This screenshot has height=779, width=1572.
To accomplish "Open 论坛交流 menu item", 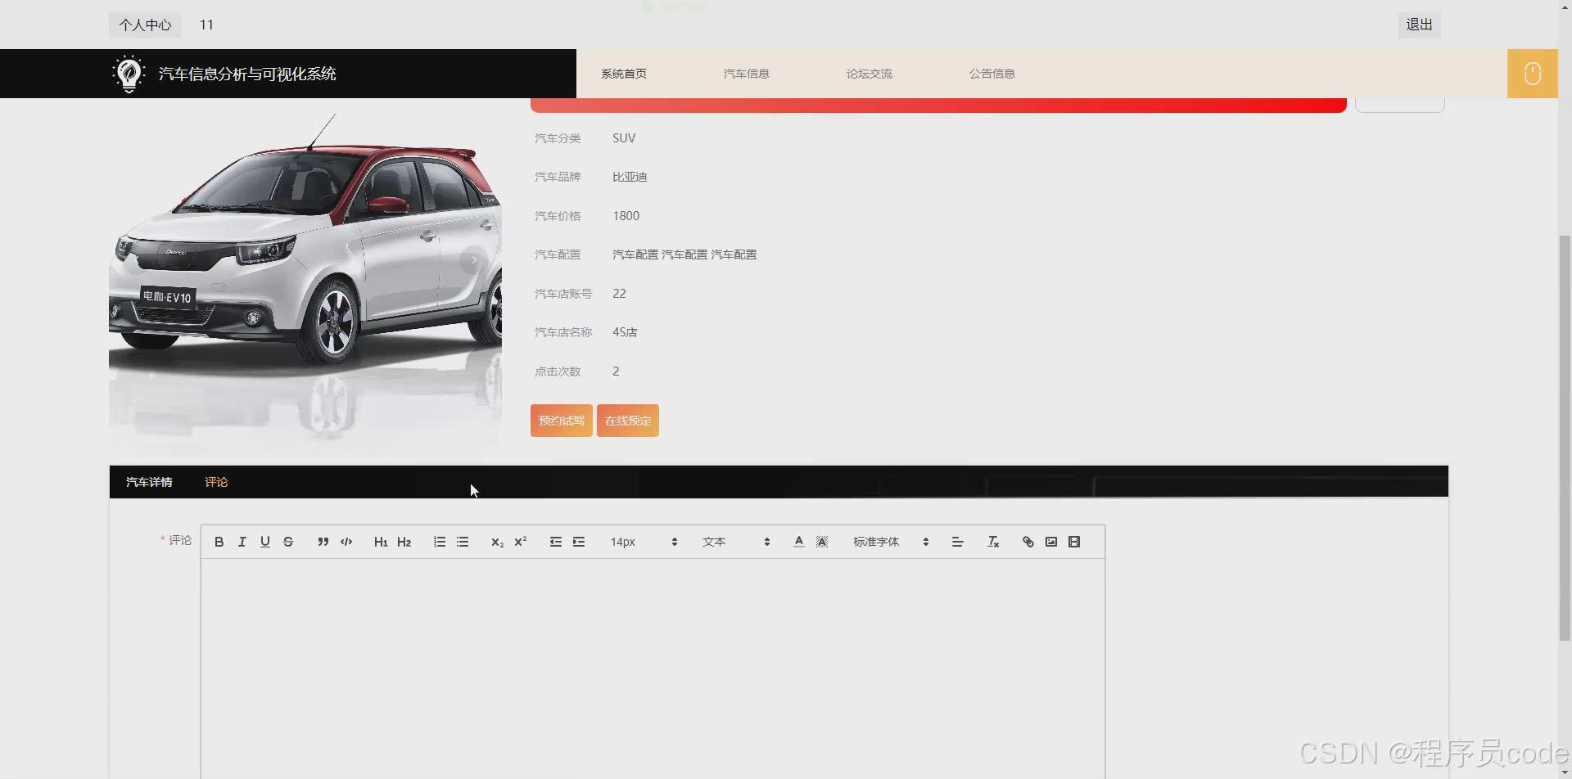I will pyautogui.click(x=869, y=74).
